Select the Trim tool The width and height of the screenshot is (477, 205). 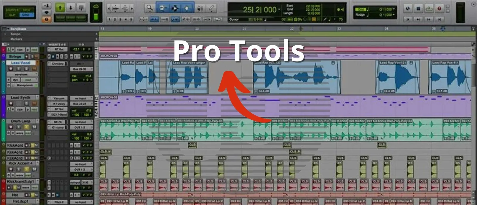[163, 8]
